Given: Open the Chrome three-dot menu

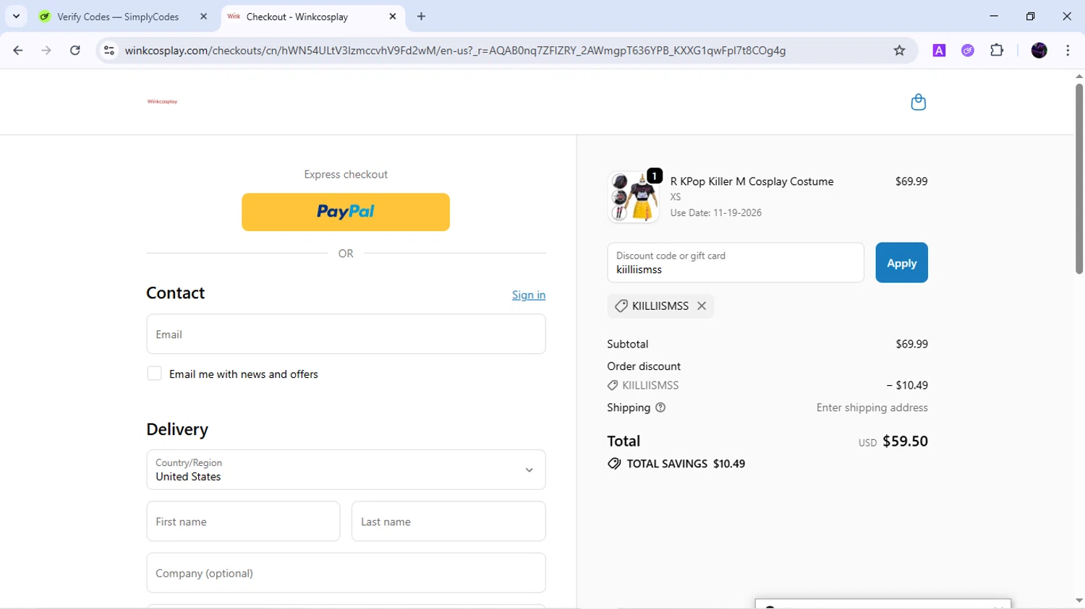Looking at the screenshot, I should [1068, 51].
